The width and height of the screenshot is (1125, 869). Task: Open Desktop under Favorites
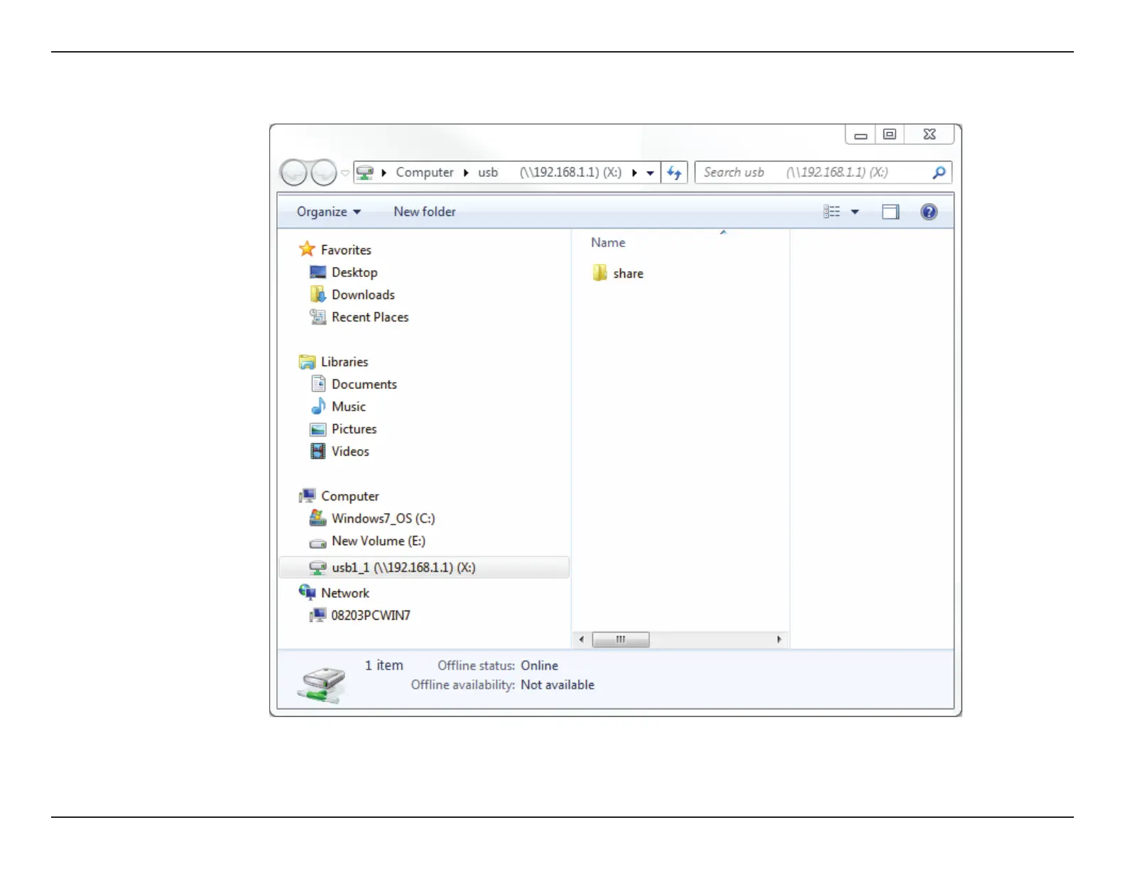coord(354,273)
